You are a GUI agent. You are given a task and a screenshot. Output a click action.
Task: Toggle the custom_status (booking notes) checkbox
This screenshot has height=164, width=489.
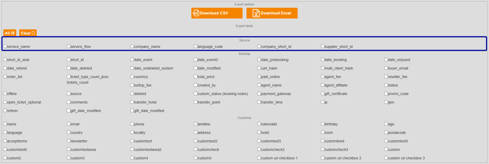(x=196, y=93)
